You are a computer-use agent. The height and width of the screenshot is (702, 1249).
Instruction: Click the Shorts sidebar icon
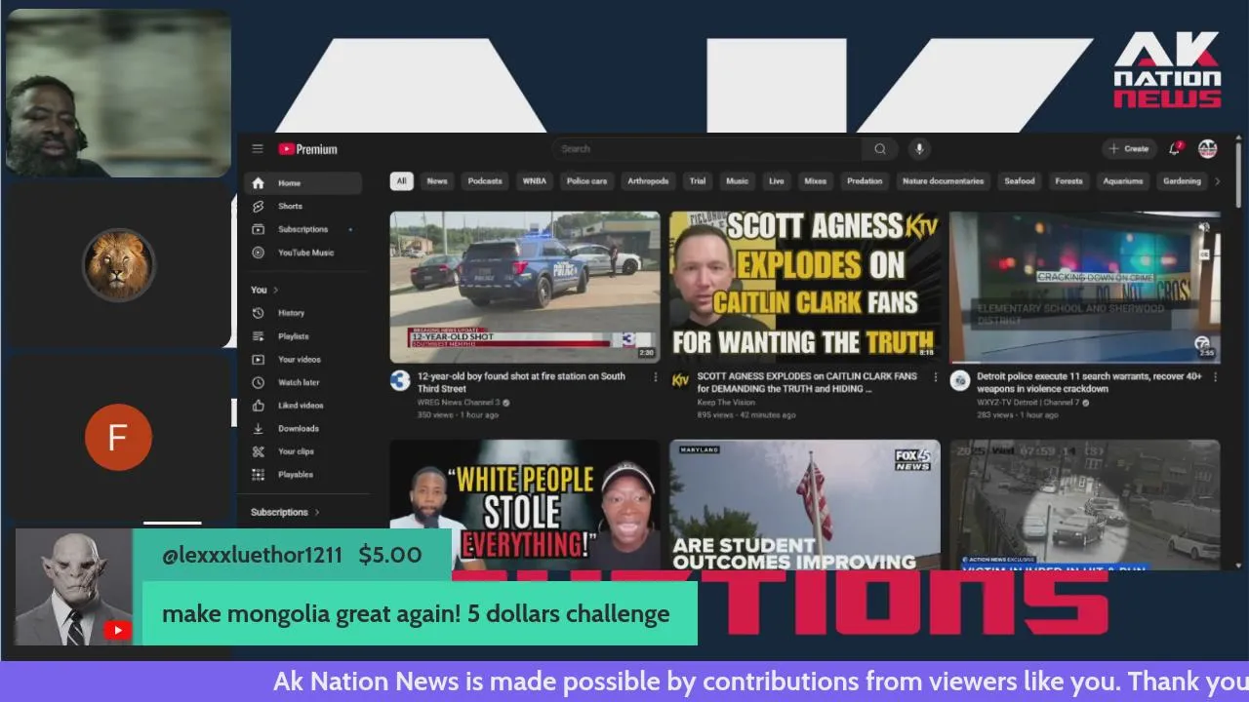tap(258, 207)
